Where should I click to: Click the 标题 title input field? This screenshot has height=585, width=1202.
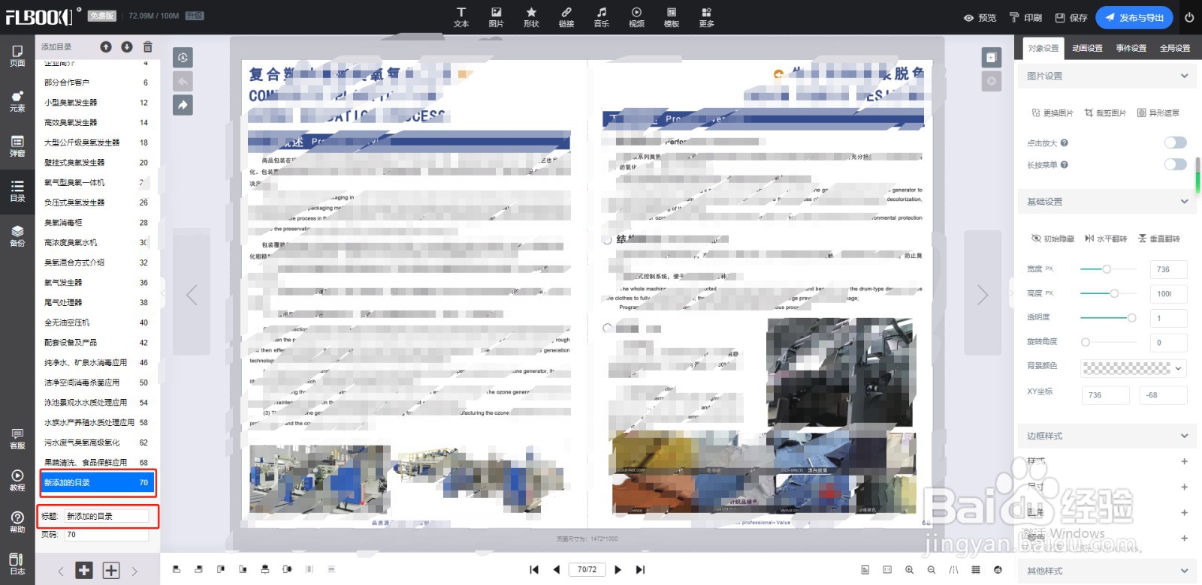pos(107,516)
